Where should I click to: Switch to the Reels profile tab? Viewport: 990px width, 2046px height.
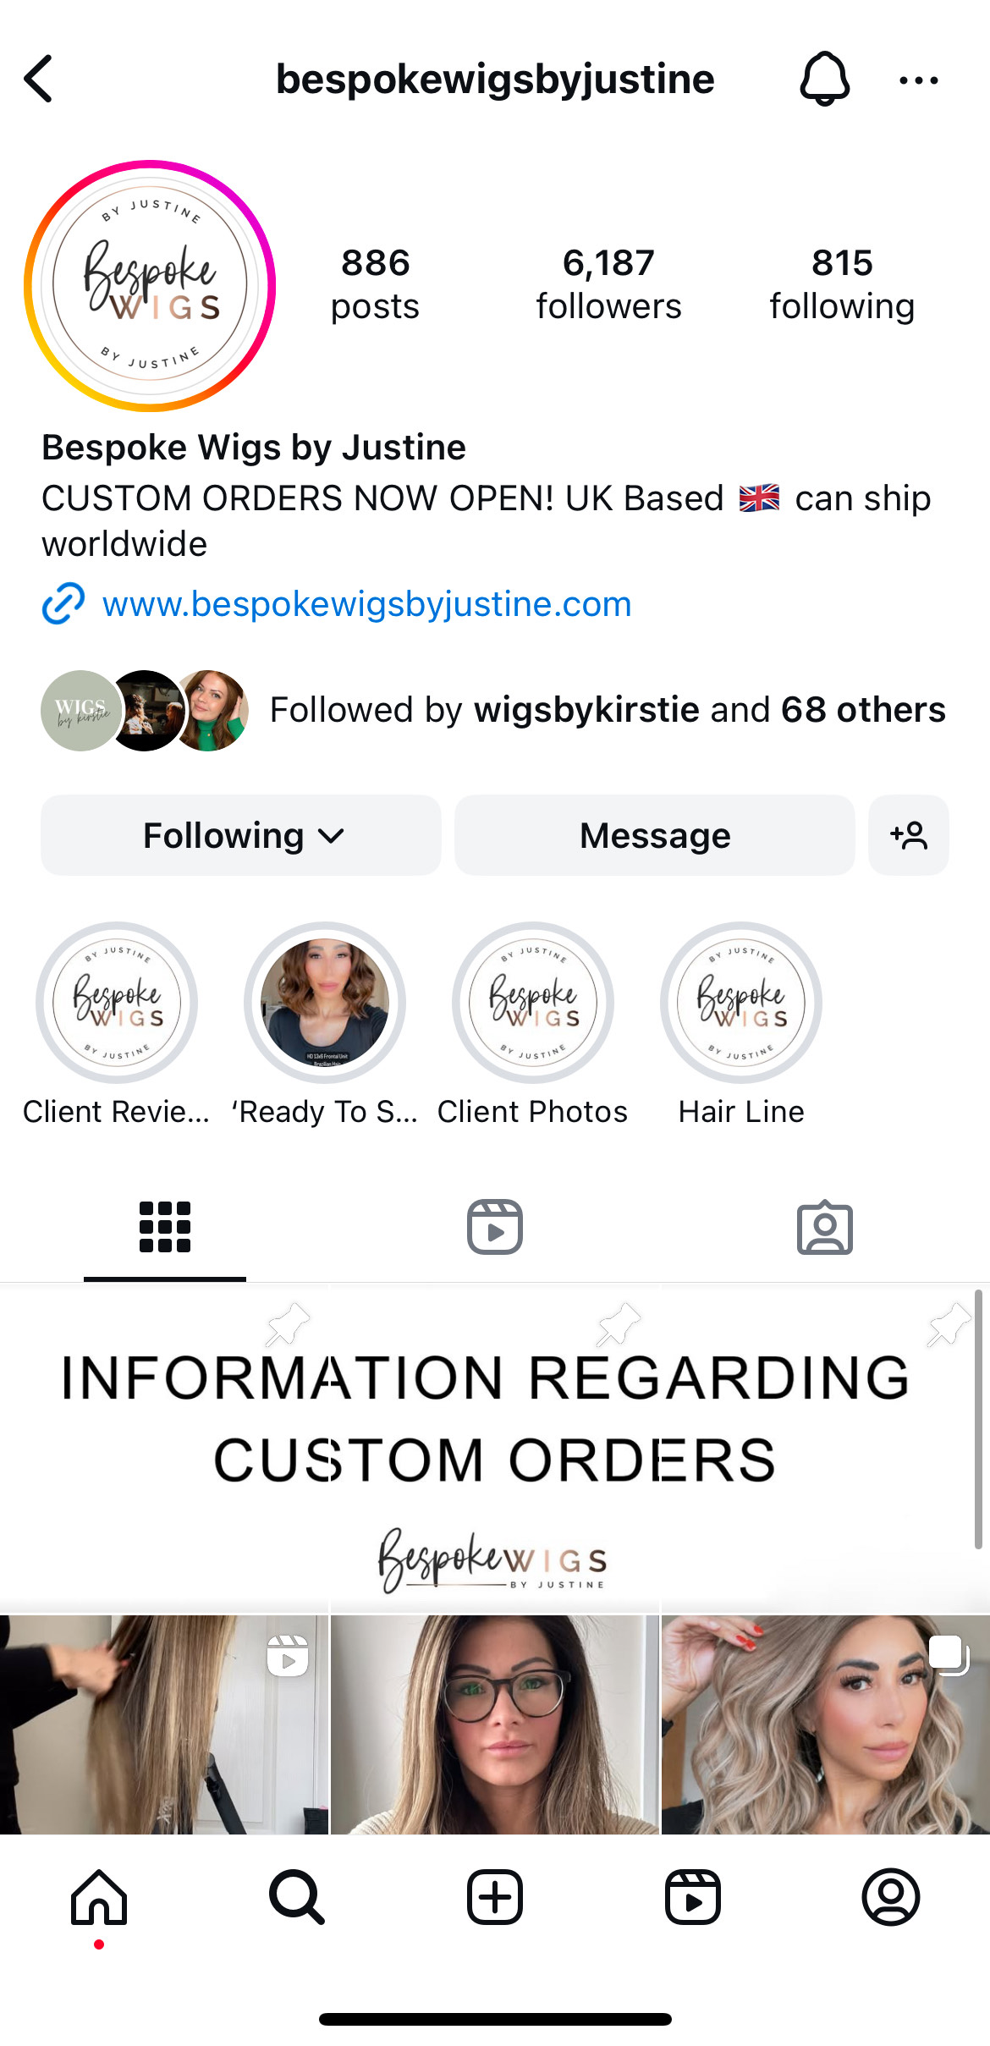495,1227
